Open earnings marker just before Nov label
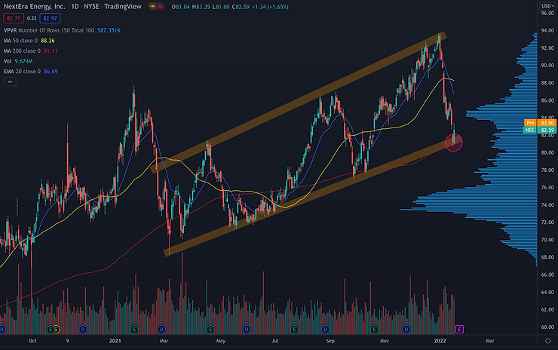The width and height of the screenshot is (558, 350). click(374, 330)
